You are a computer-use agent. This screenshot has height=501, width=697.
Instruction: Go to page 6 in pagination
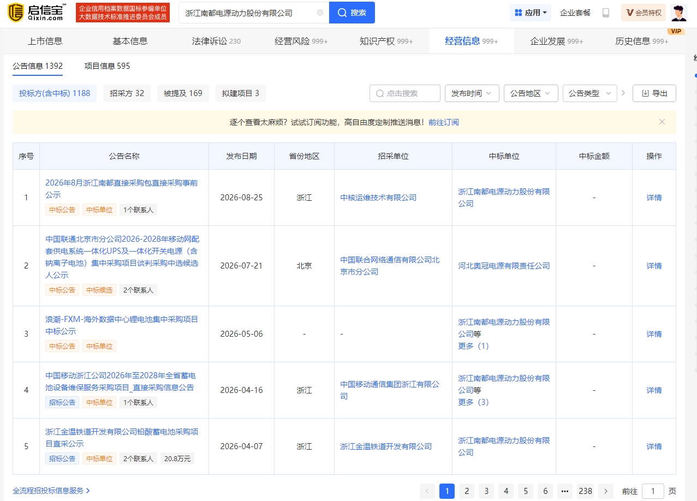click(x=545, y=491)
